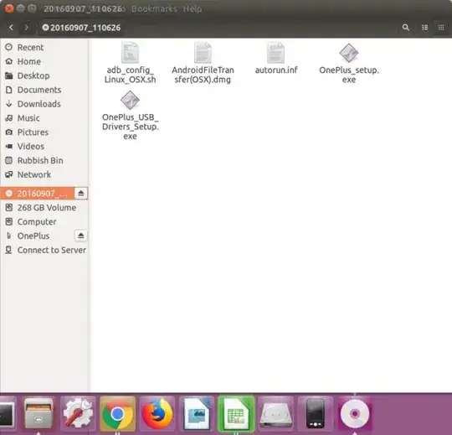452x435 pixels.
Task: Eject the 20160907 disc volume
Action: 80,193
